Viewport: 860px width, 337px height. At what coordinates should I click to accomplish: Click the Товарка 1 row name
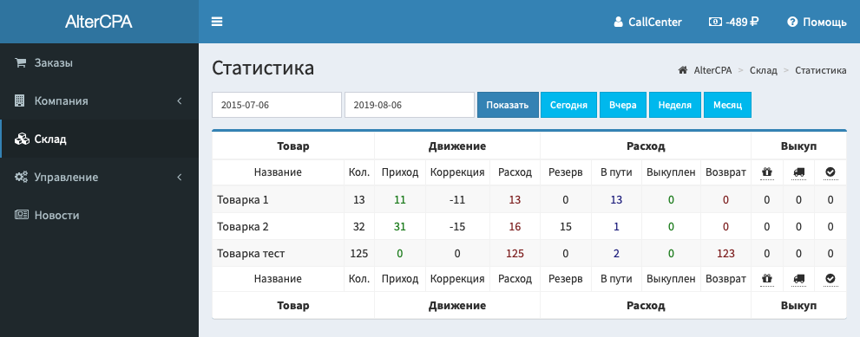coord(242,199)
